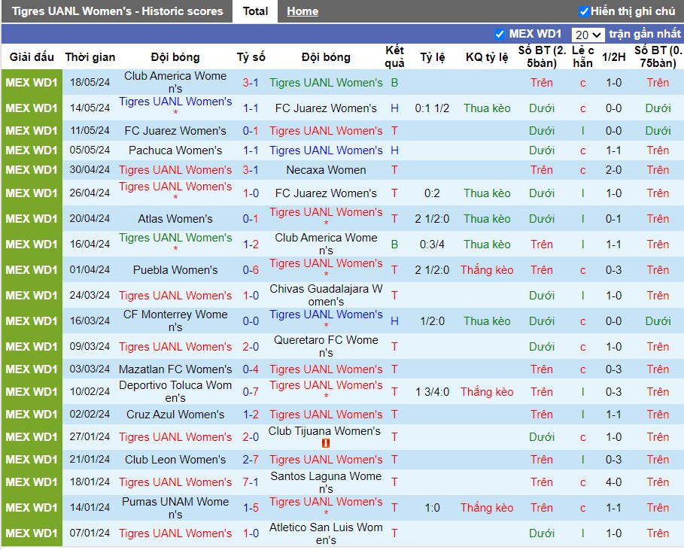The width and height of the screenshot is (684, 550).
Task: Click odds value '1 3/4:0' on 10/02/24
Action: coord(432,392)
